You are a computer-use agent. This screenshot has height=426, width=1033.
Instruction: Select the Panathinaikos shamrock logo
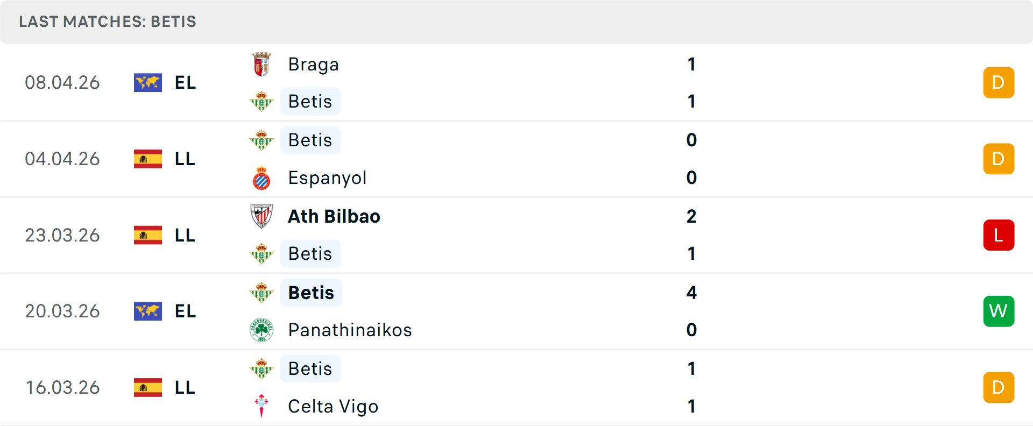click(x=261, y=330)
